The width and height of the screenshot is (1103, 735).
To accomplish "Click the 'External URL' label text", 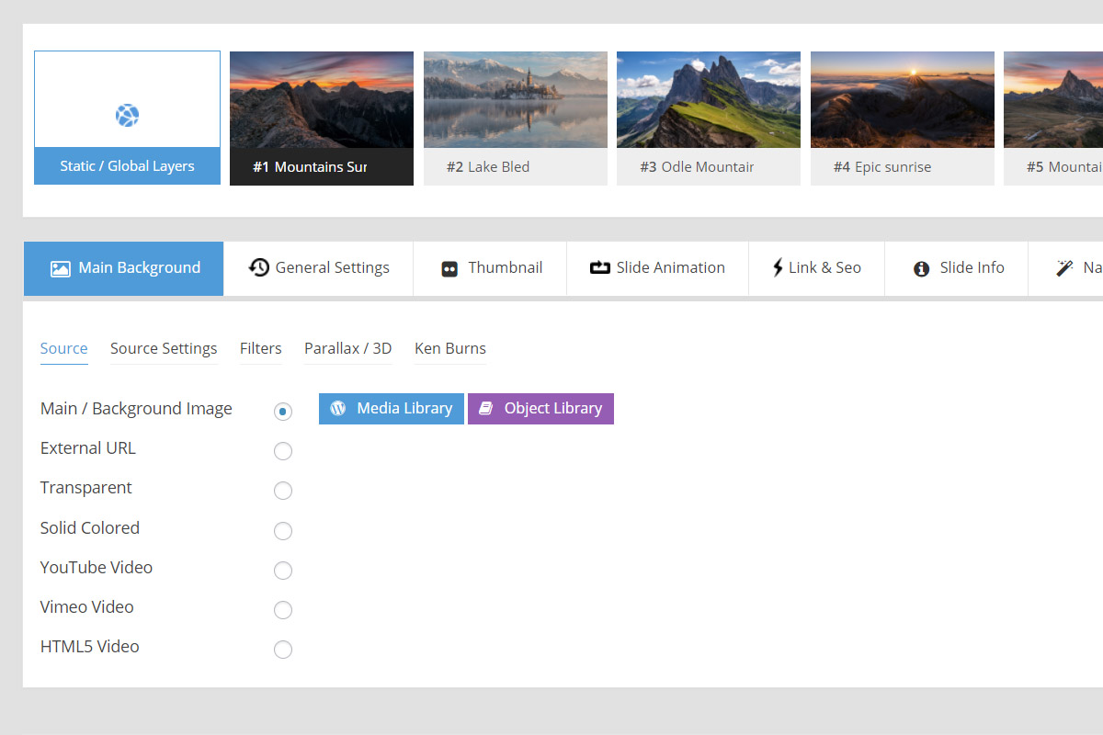I will click(88, 448).
